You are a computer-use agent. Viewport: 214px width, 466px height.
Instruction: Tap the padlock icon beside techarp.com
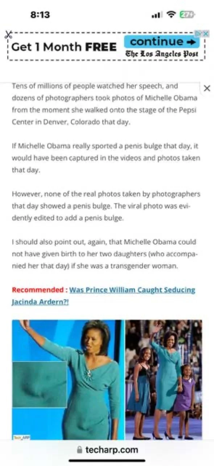tap(79, 450)
